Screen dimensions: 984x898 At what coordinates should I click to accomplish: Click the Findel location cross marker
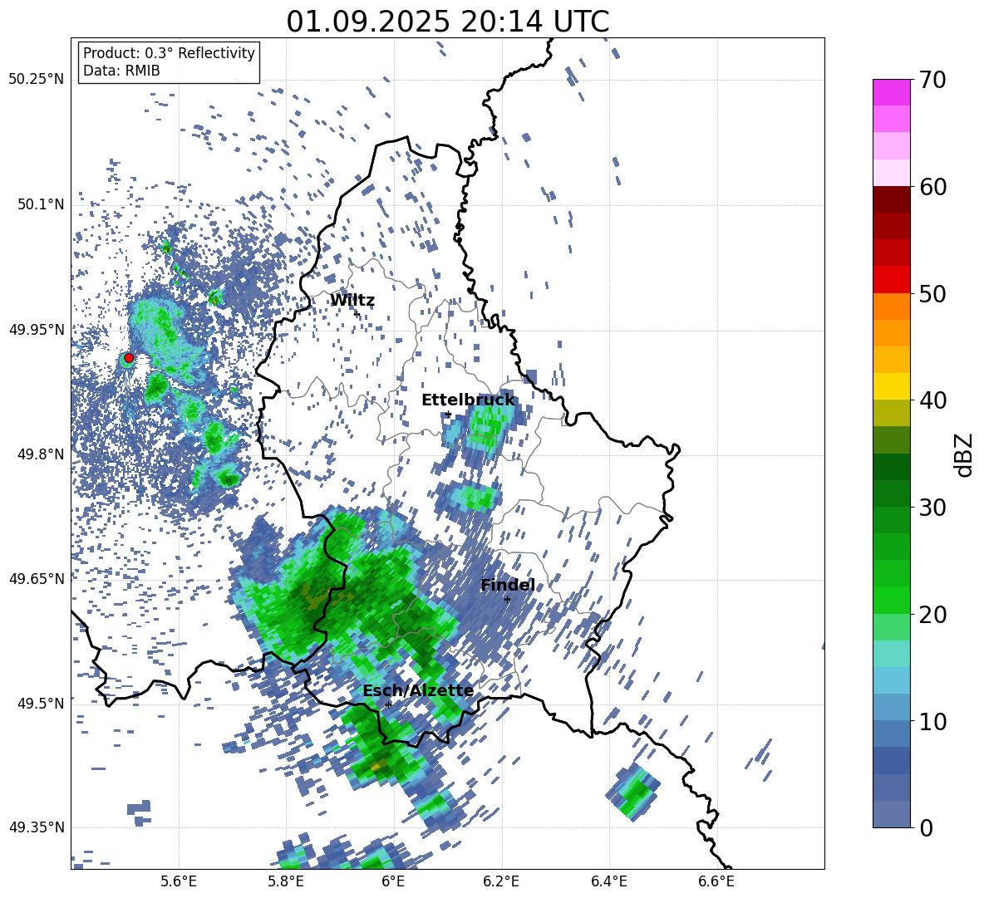click(x=507, y=600)
